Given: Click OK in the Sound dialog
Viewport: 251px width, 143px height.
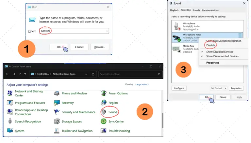Looking at the screenshot, I should tap(206, 97).
